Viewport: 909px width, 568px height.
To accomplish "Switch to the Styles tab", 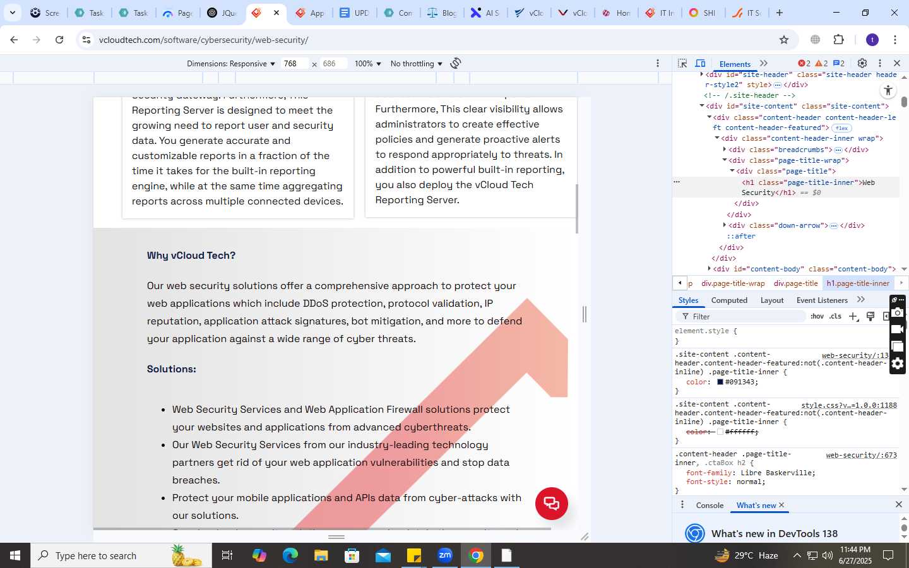I will coord(688,300).
